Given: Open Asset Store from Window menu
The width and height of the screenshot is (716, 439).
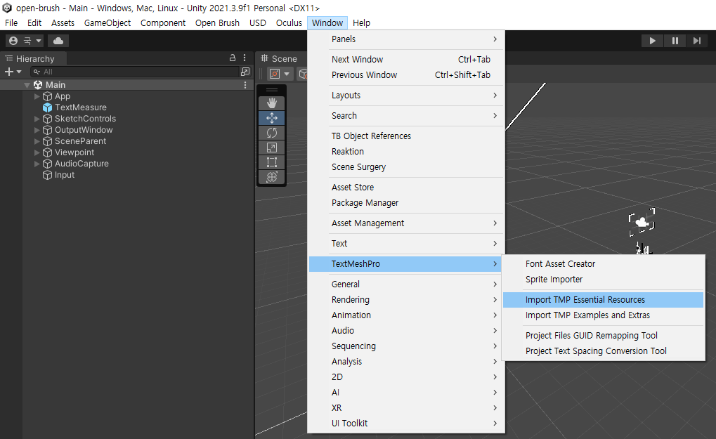Looking at the screenshot, I should [406, 187].
